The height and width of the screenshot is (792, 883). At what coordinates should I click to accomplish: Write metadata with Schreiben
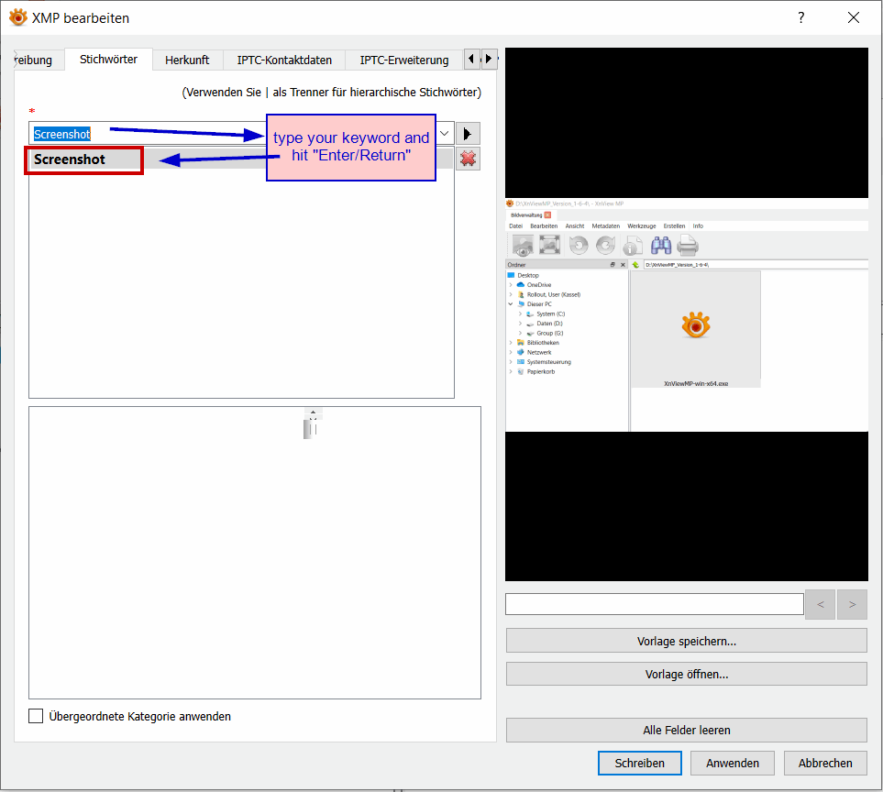[x=640, y=763]
